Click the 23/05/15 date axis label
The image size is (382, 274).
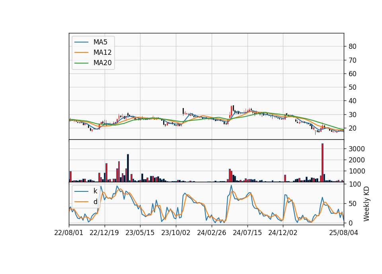pos(140,233)
